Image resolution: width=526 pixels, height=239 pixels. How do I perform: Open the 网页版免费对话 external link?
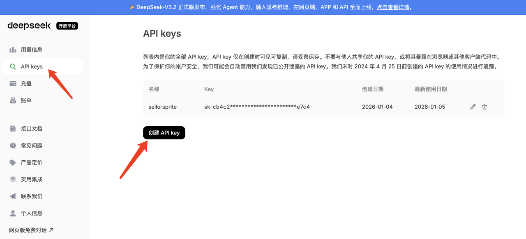click(x=31, y=230)
